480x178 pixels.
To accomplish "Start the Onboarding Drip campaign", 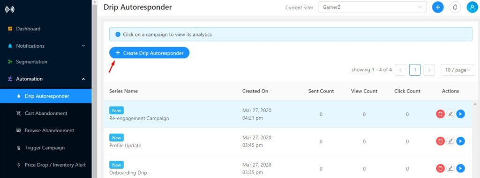I will [x=460, y=168].
